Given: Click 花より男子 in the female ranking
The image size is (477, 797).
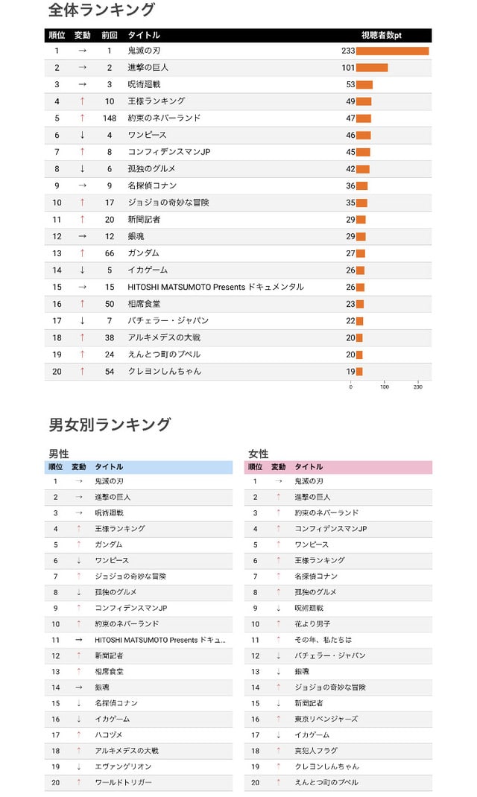Looking at the screenshot, I should [312, 623].
